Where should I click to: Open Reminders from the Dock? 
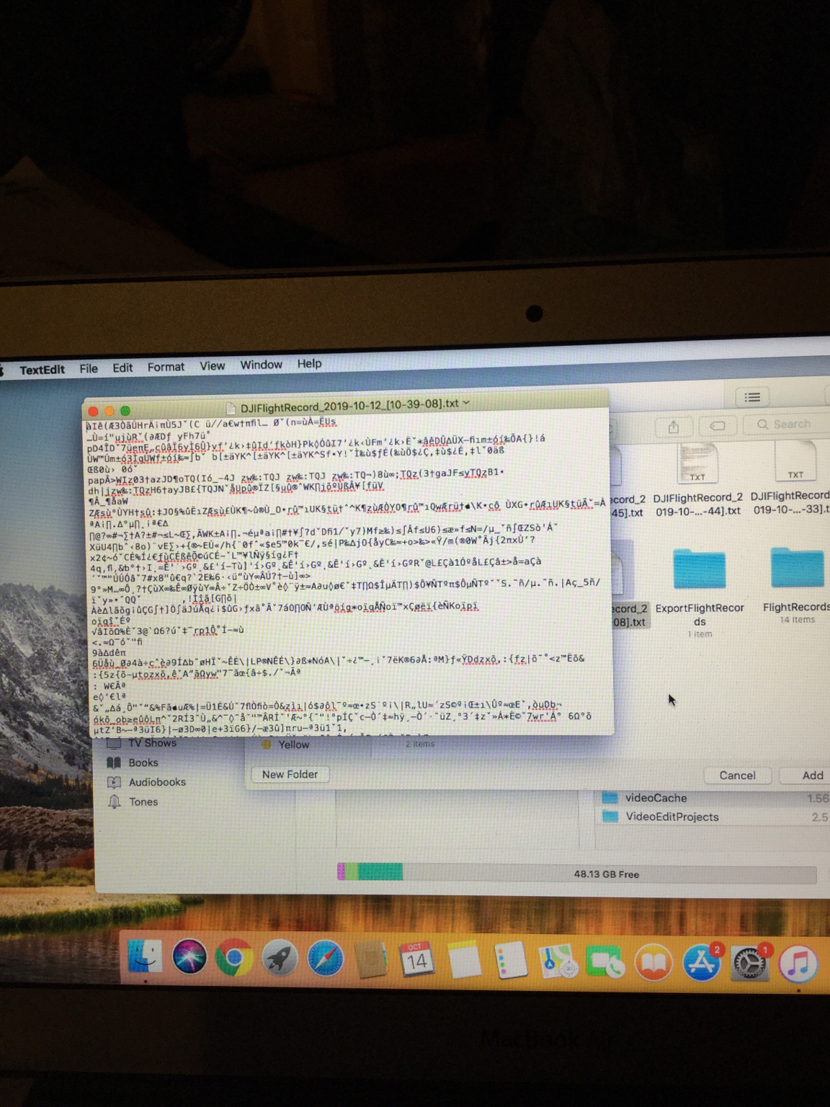tap(511, 961)
